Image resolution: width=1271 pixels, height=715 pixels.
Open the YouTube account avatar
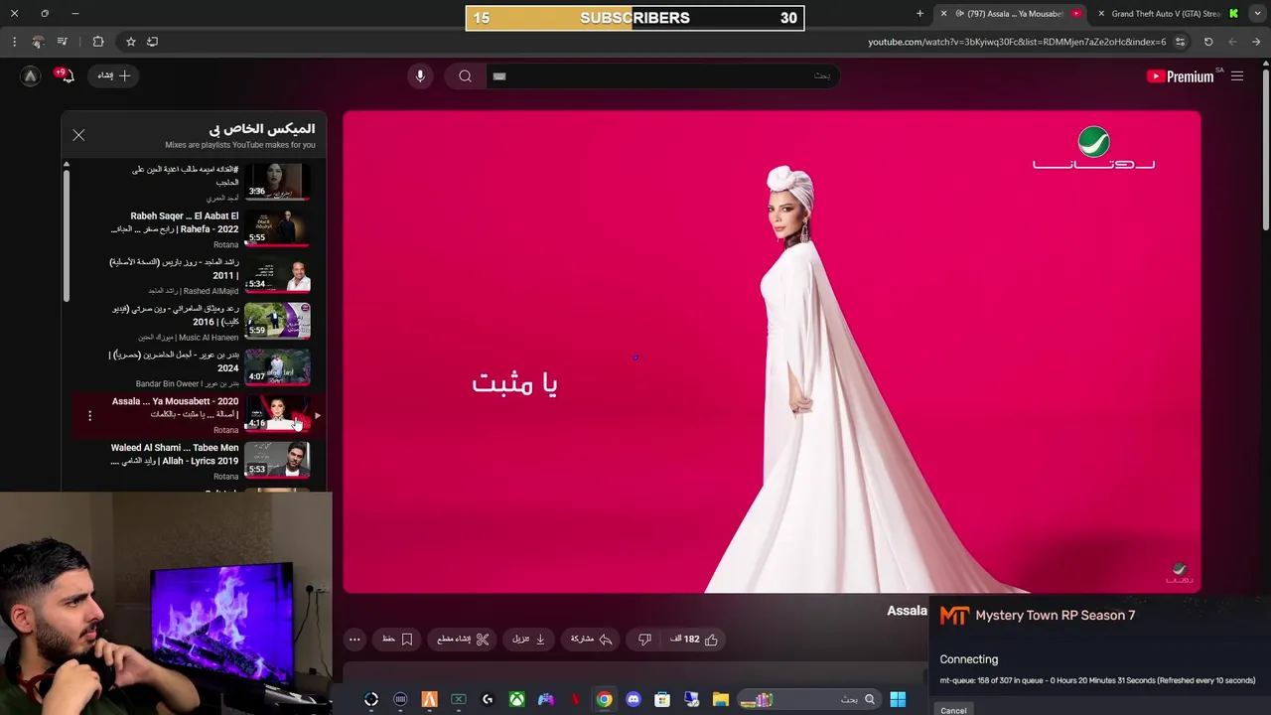tap(31, 75)
